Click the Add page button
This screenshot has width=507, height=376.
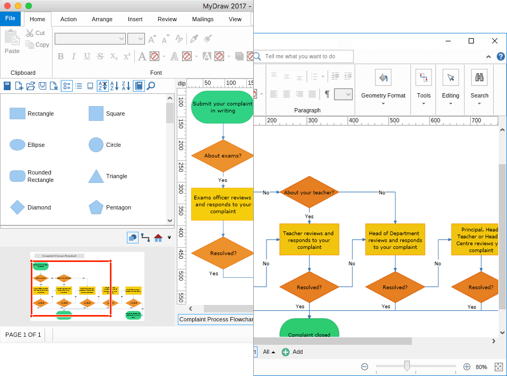(x=293, y=352)
